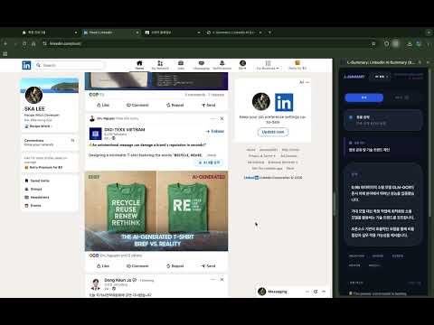Screen dimensions: 434x325
Task: Toggle the radio option card in L-Summary panel
Action: (383, 120)
